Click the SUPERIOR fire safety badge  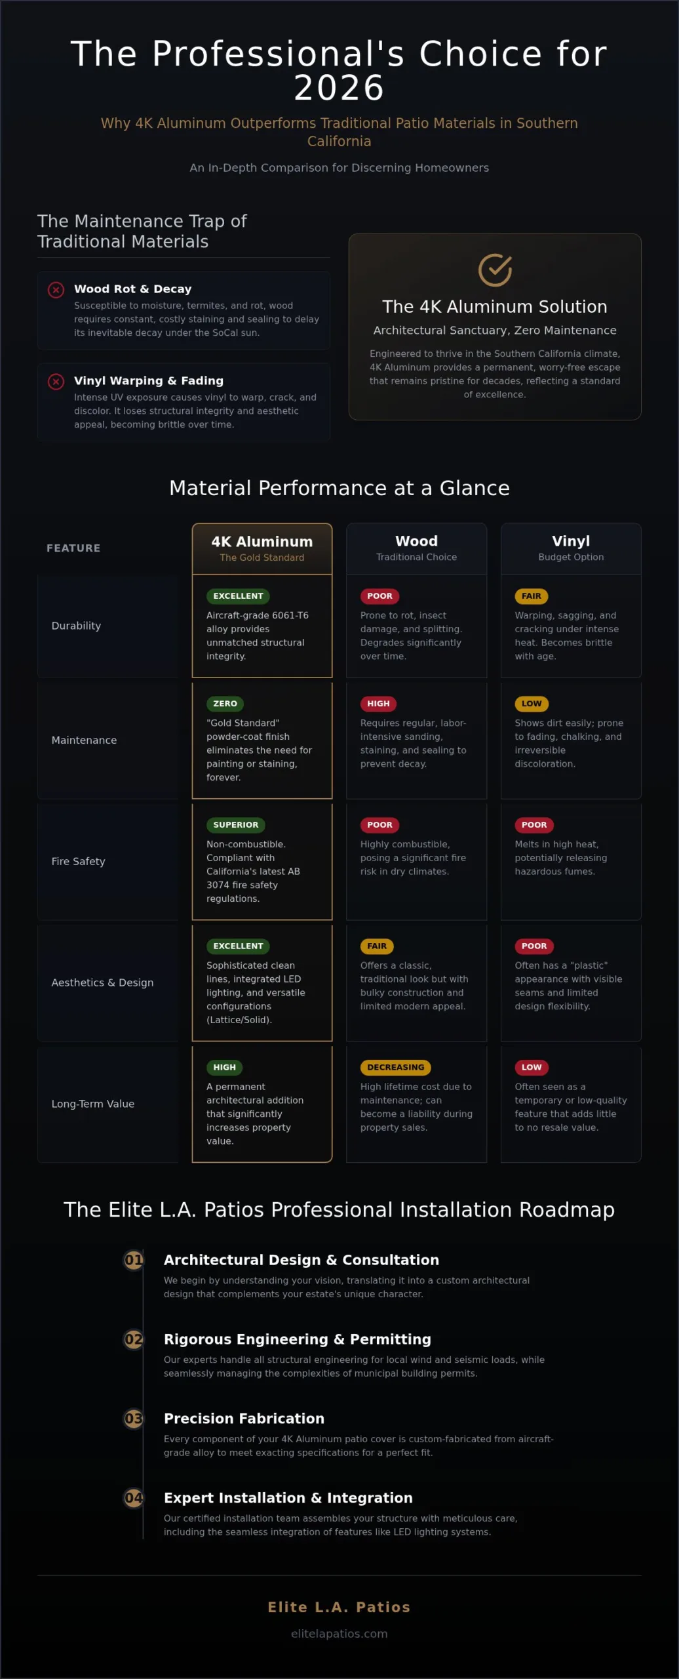point(235,825)
